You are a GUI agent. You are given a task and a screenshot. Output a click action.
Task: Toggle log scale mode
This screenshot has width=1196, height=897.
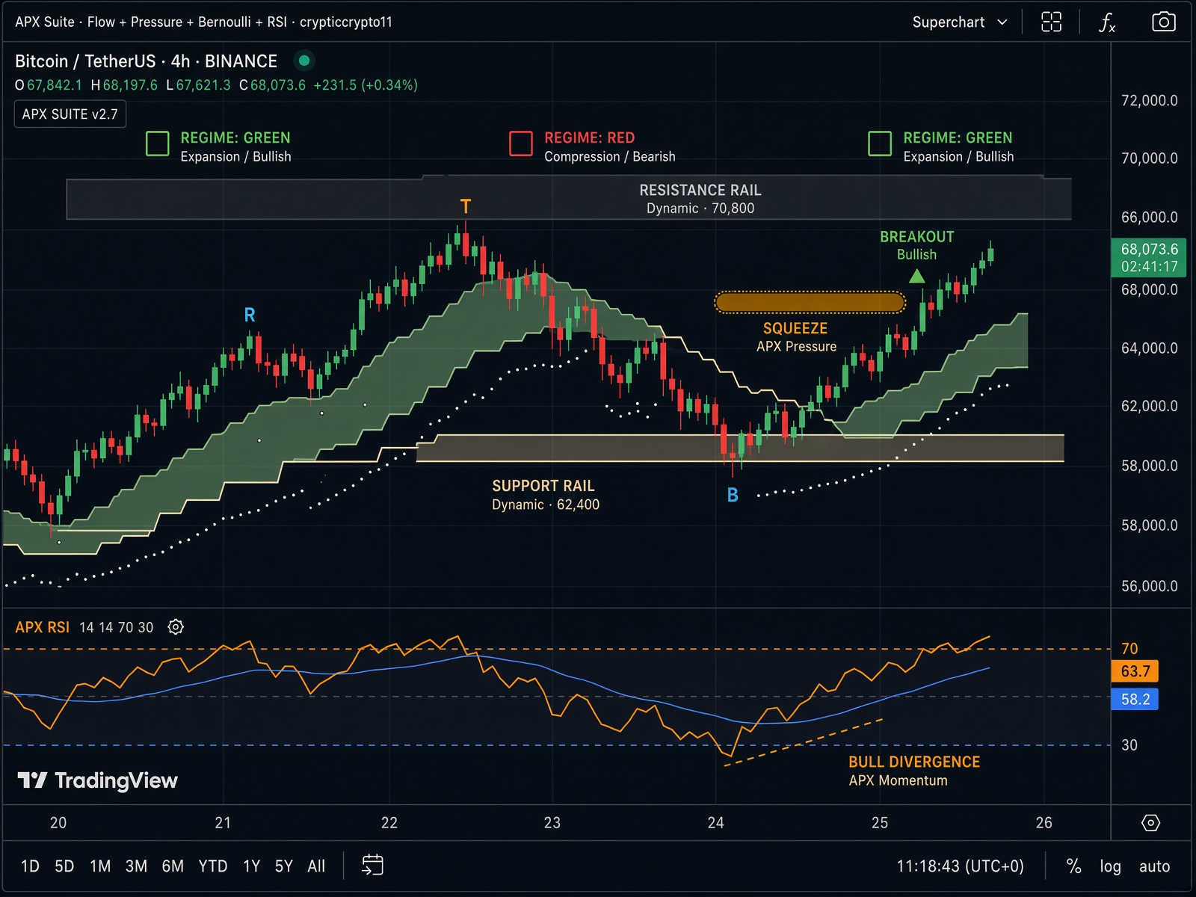click(1110, 866)
